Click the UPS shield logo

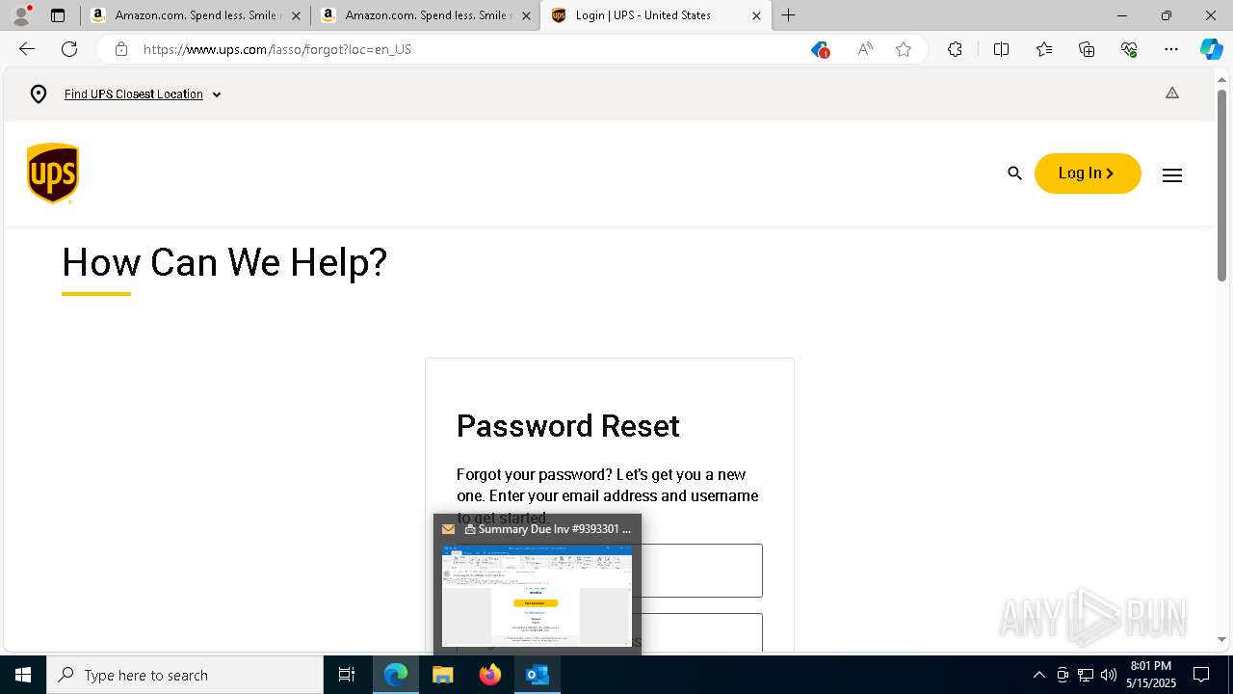pos(53,173)
